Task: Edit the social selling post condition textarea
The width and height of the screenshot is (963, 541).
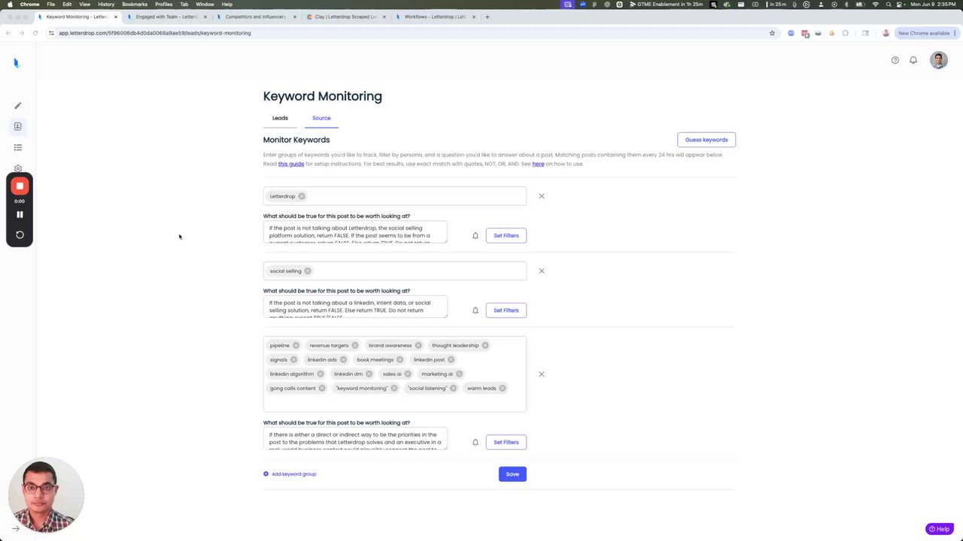Action: [355, 307]
